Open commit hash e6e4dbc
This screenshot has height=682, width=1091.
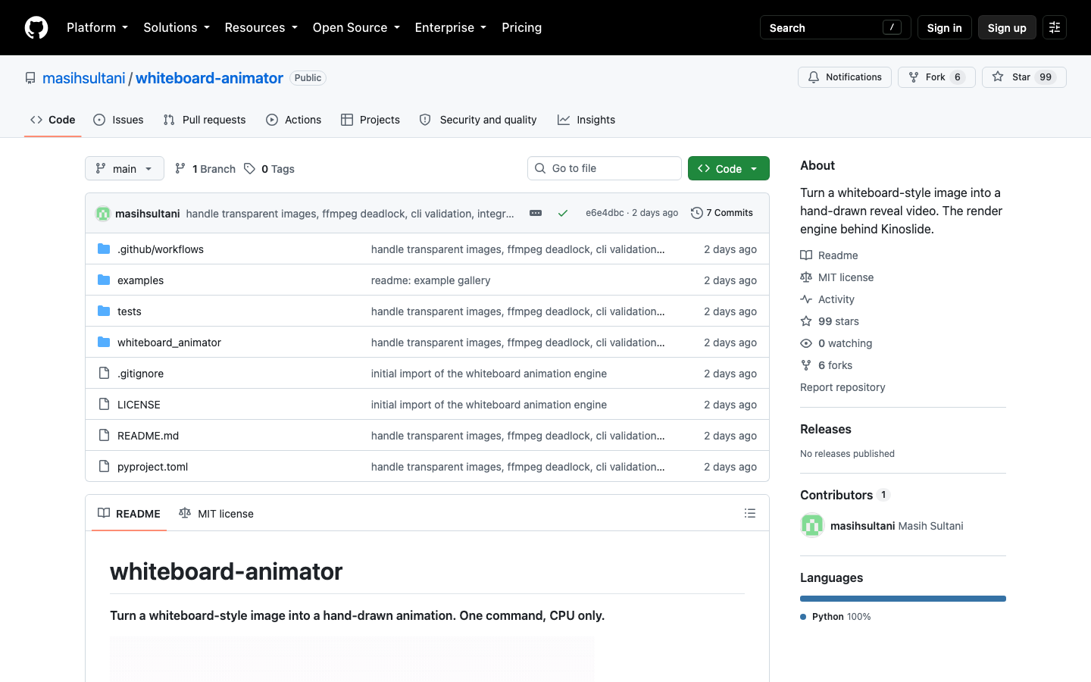click(605, 213)
